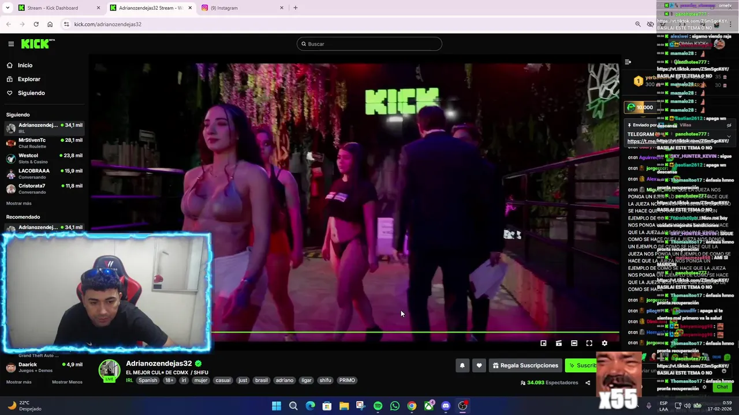Open the weather widget showing 22°C
Screen dimensions: 739x415
pyautogui.click(x=25, y=406)
